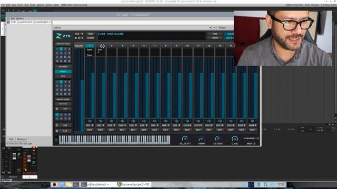This screenshot has width=337, height=189.
Task: Open the Raspberry Pi main menu
Action: click(x=54, y=184)
